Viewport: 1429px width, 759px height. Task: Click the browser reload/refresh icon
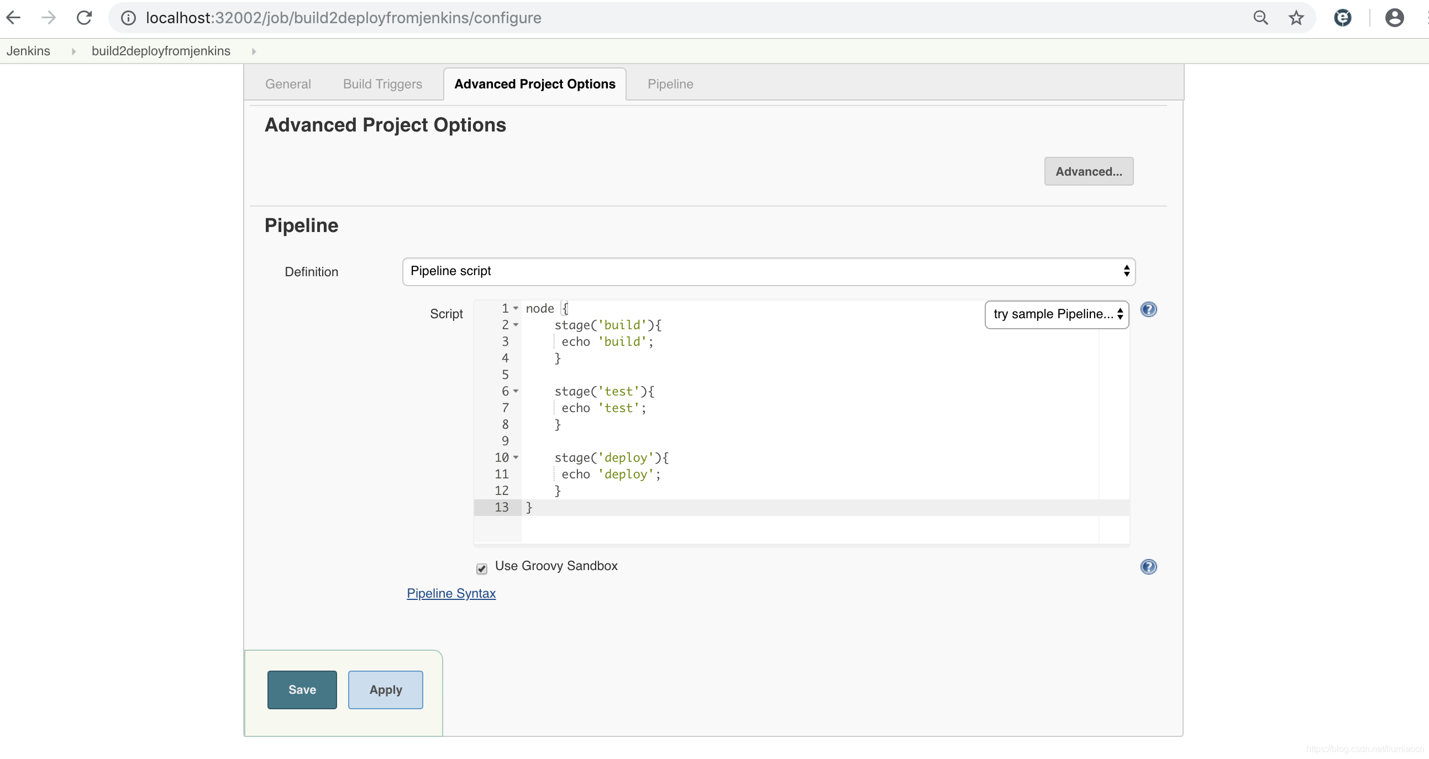[x=83, y=18]
